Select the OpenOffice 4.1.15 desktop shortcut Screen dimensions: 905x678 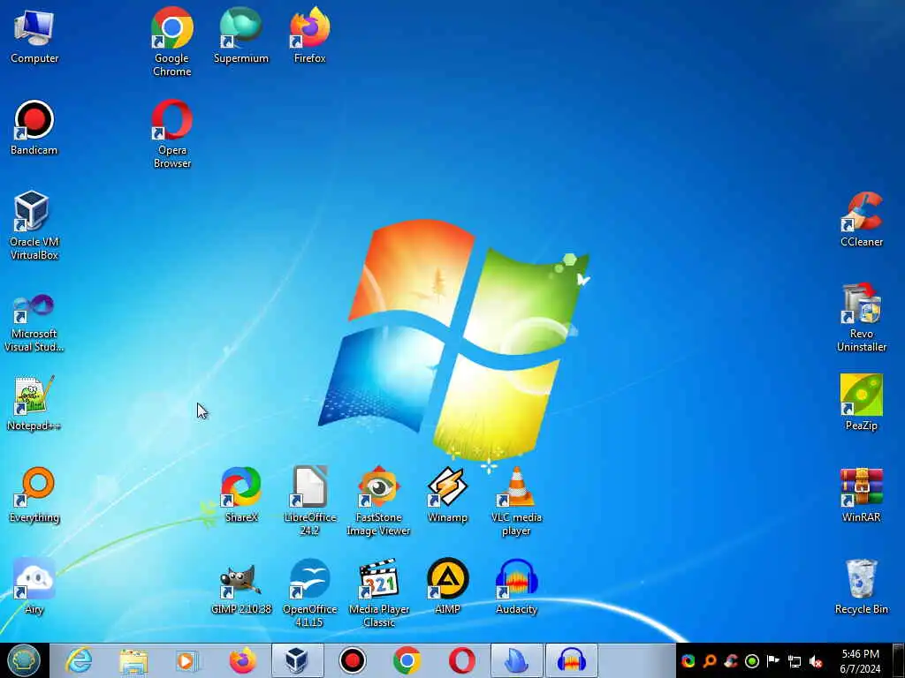310,592
